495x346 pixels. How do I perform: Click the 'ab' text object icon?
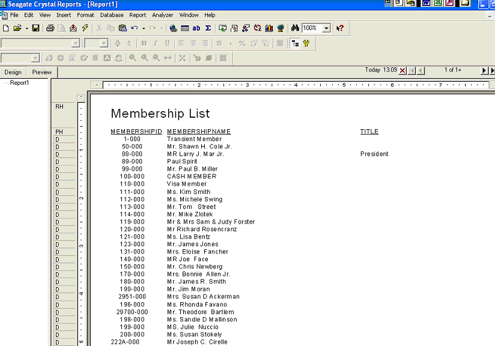[196, 28]
